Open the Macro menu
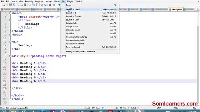The image size is (200, 112). point(57,1)
